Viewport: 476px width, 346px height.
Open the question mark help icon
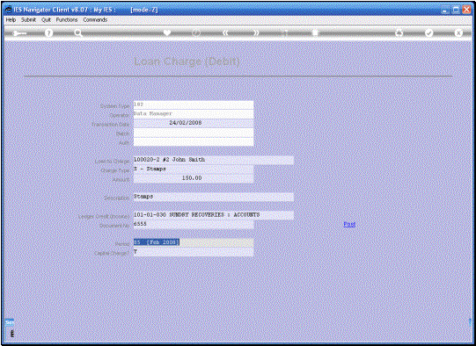pos(48,33)
